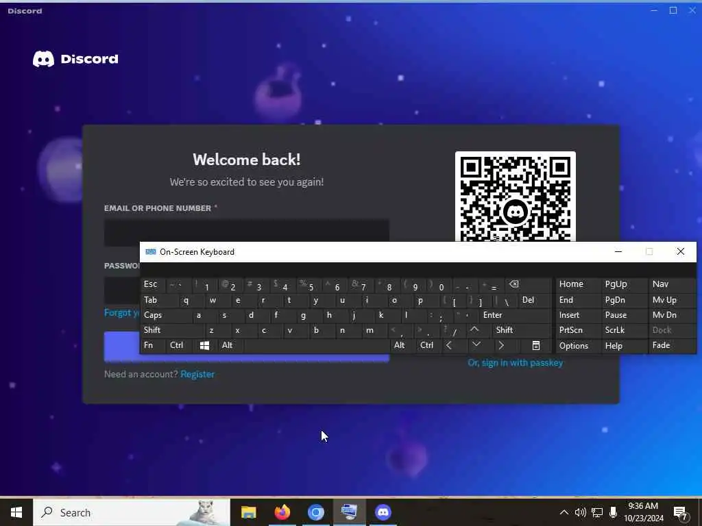The image size is (702, 526).
Task: Close the On-Screen Keyboard window
Action: [681, 252]
